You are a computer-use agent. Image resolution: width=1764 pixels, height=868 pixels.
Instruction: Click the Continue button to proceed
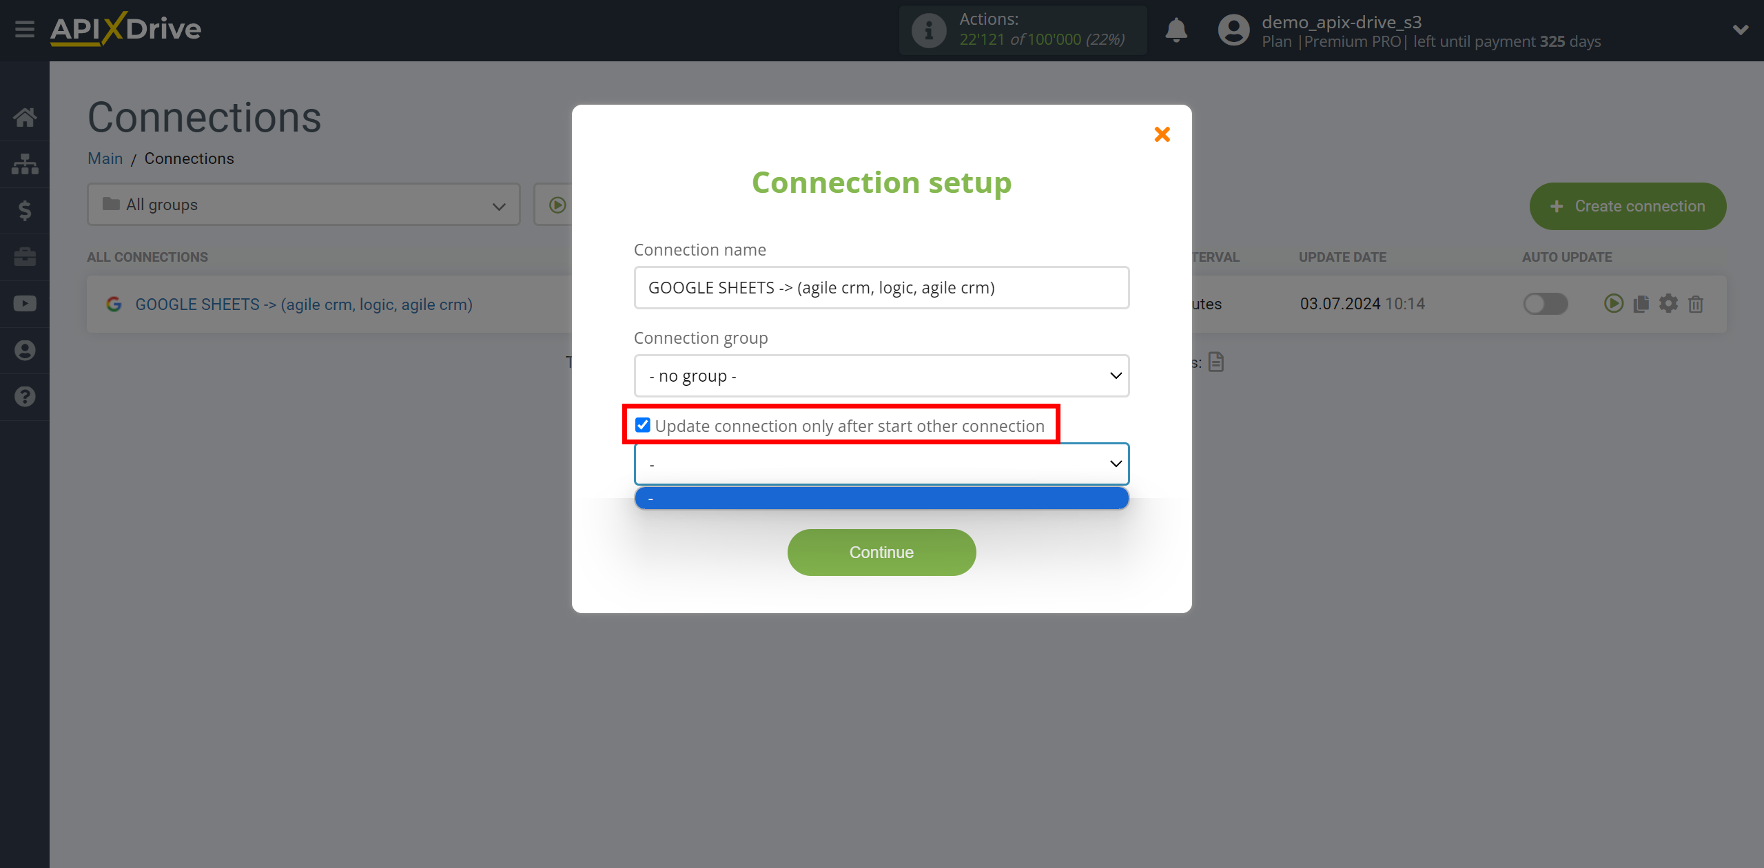tap(882, 552)
